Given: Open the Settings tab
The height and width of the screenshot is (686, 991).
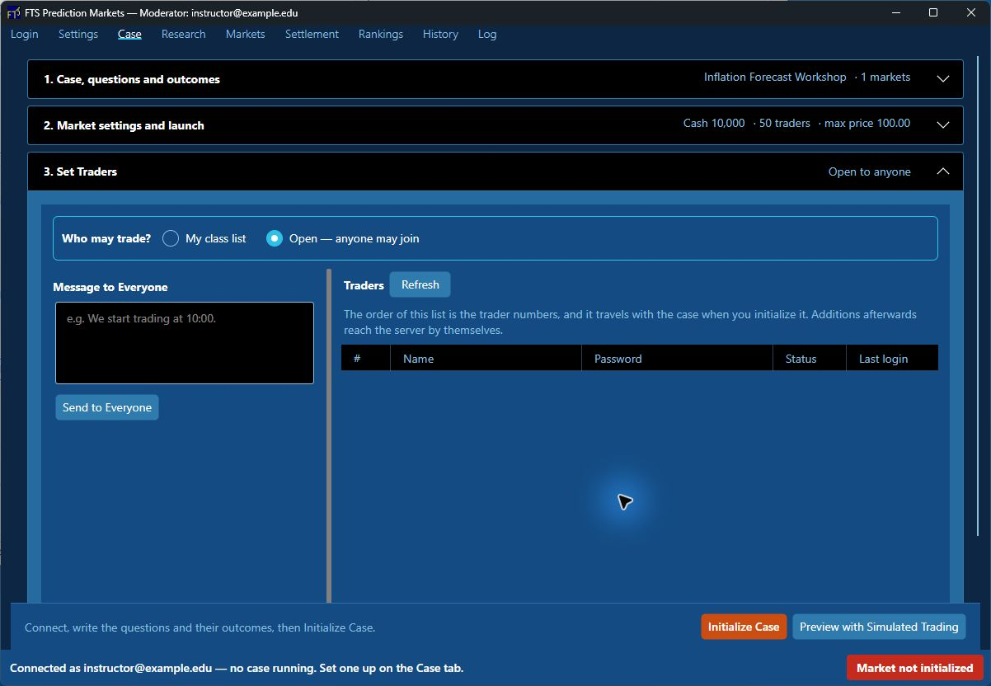Looking at the screenshot, I should 78,34.
